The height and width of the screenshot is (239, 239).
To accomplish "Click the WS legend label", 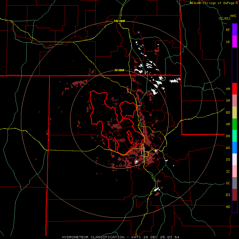I will click(x=228, y=148).
